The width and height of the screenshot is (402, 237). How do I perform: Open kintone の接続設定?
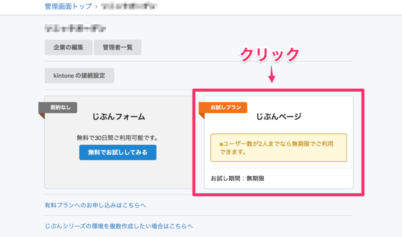79,75
